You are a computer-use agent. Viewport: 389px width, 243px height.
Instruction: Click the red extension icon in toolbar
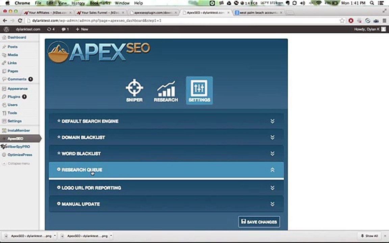351,21
